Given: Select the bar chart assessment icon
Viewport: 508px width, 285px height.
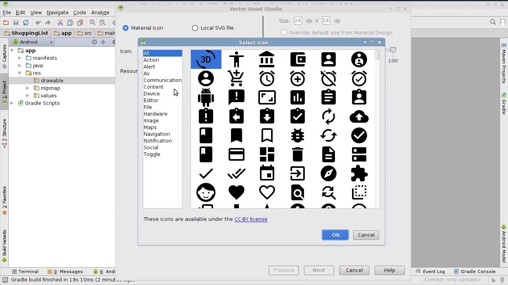Looking at the screenshot, I should point(298,97).
